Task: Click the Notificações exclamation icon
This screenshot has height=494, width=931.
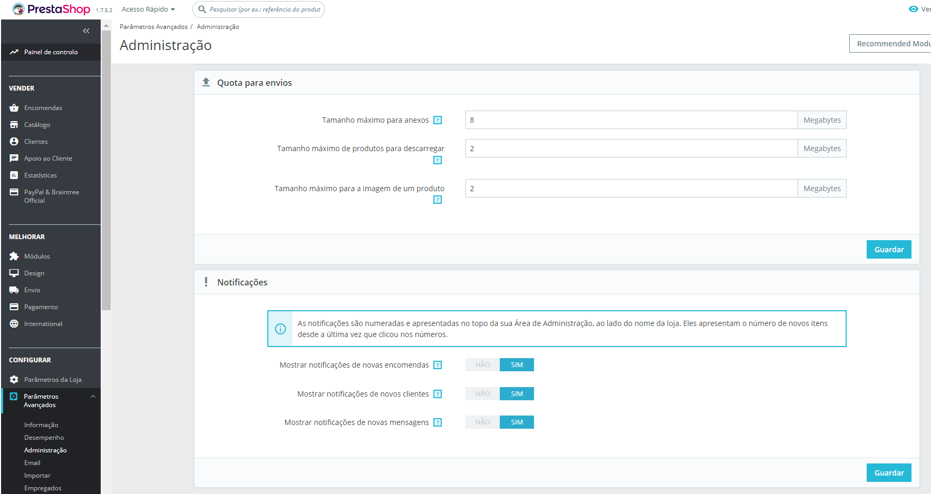Action: point(206,282)
